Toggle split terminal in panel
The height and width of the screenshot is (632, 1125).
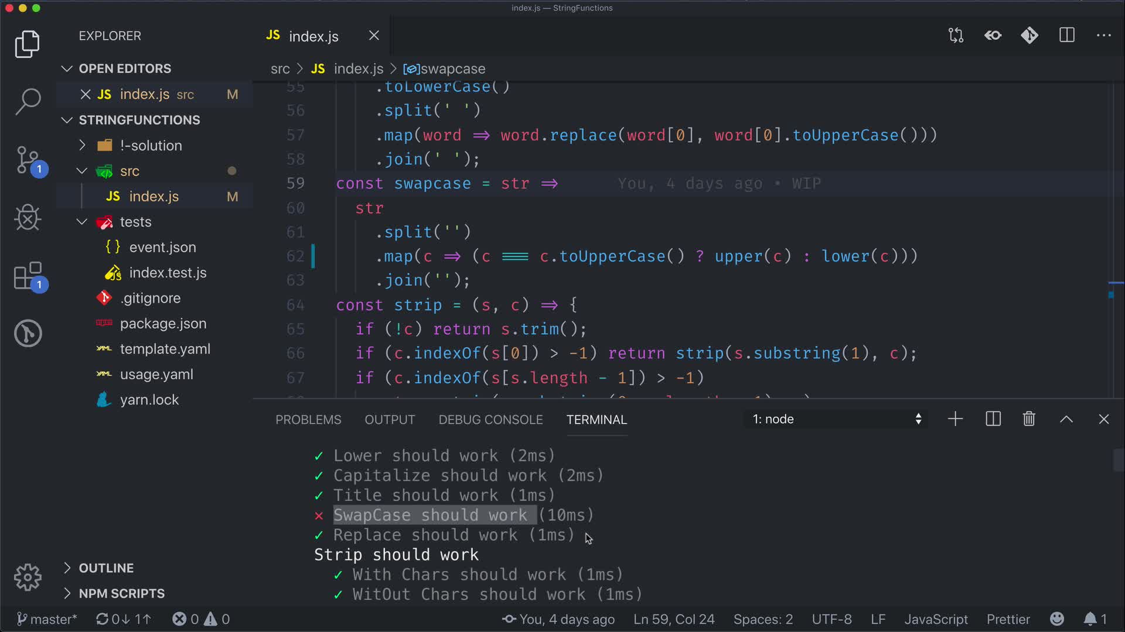(993, 419)
